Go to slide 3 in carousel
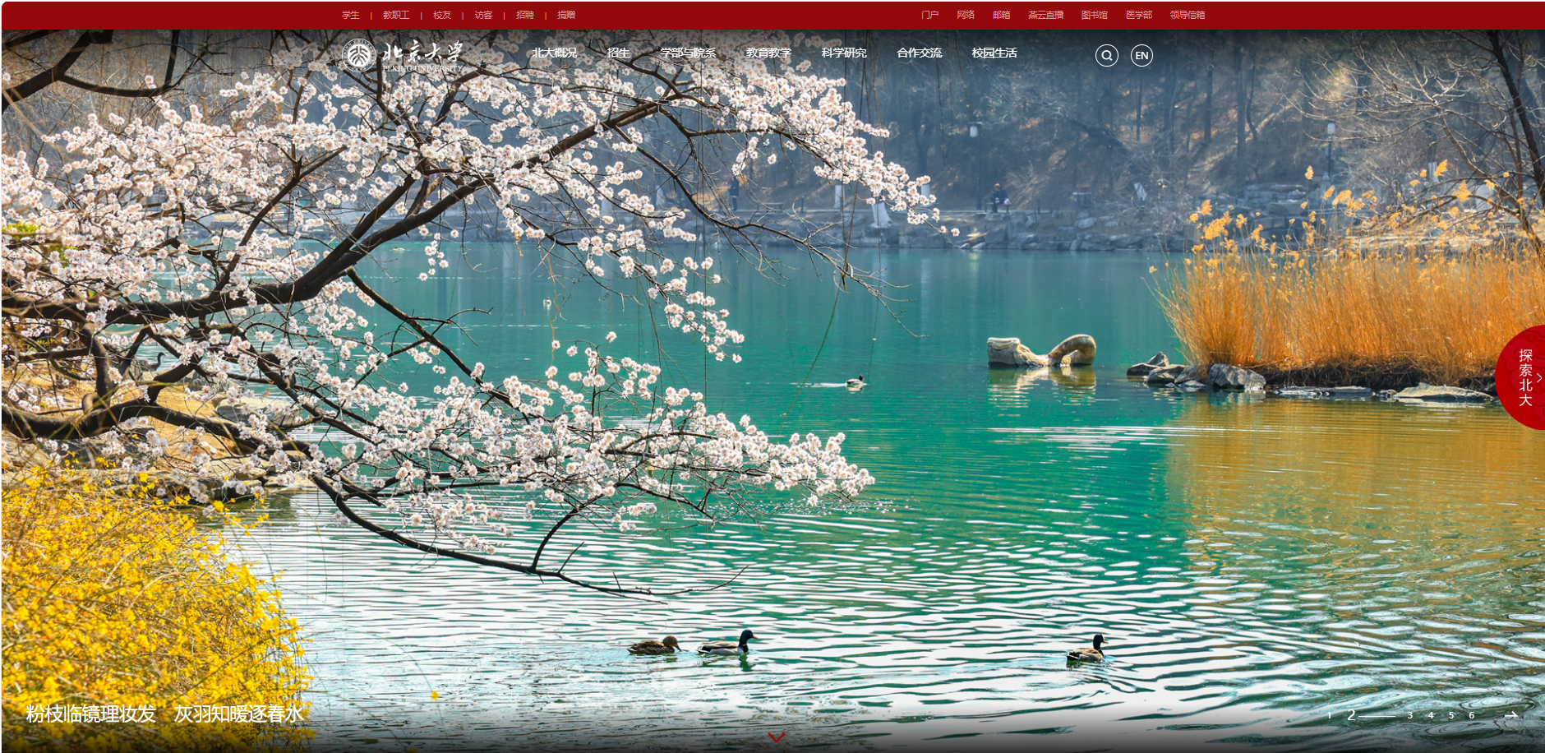Screen dimensions: 1545x753 tap(1409, 715)
